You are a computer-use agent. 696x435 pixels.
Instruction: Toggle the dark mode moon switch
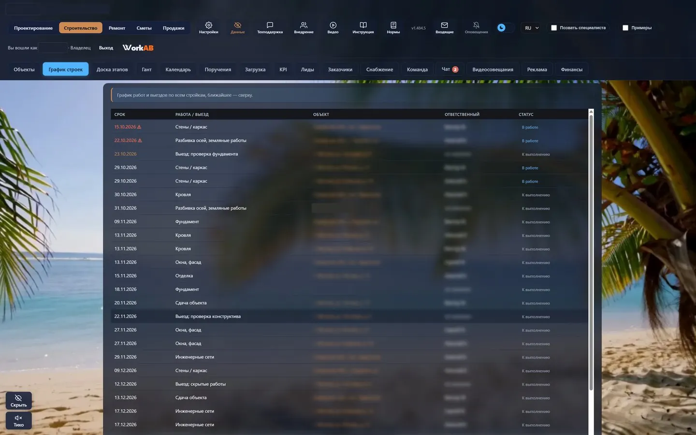(505, 28)
